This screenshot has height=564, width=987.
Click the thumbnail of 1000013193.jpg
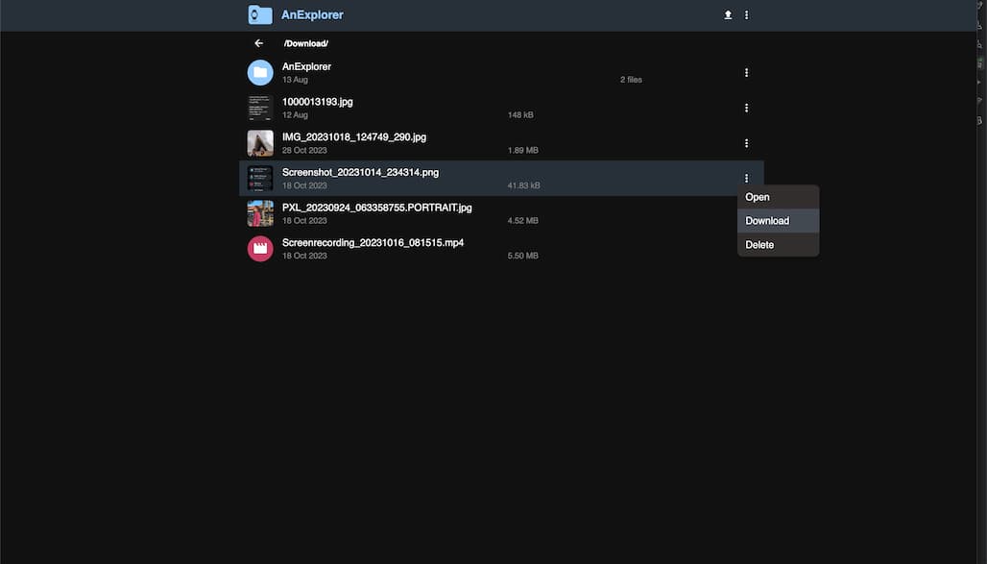(x=260, y=107)
